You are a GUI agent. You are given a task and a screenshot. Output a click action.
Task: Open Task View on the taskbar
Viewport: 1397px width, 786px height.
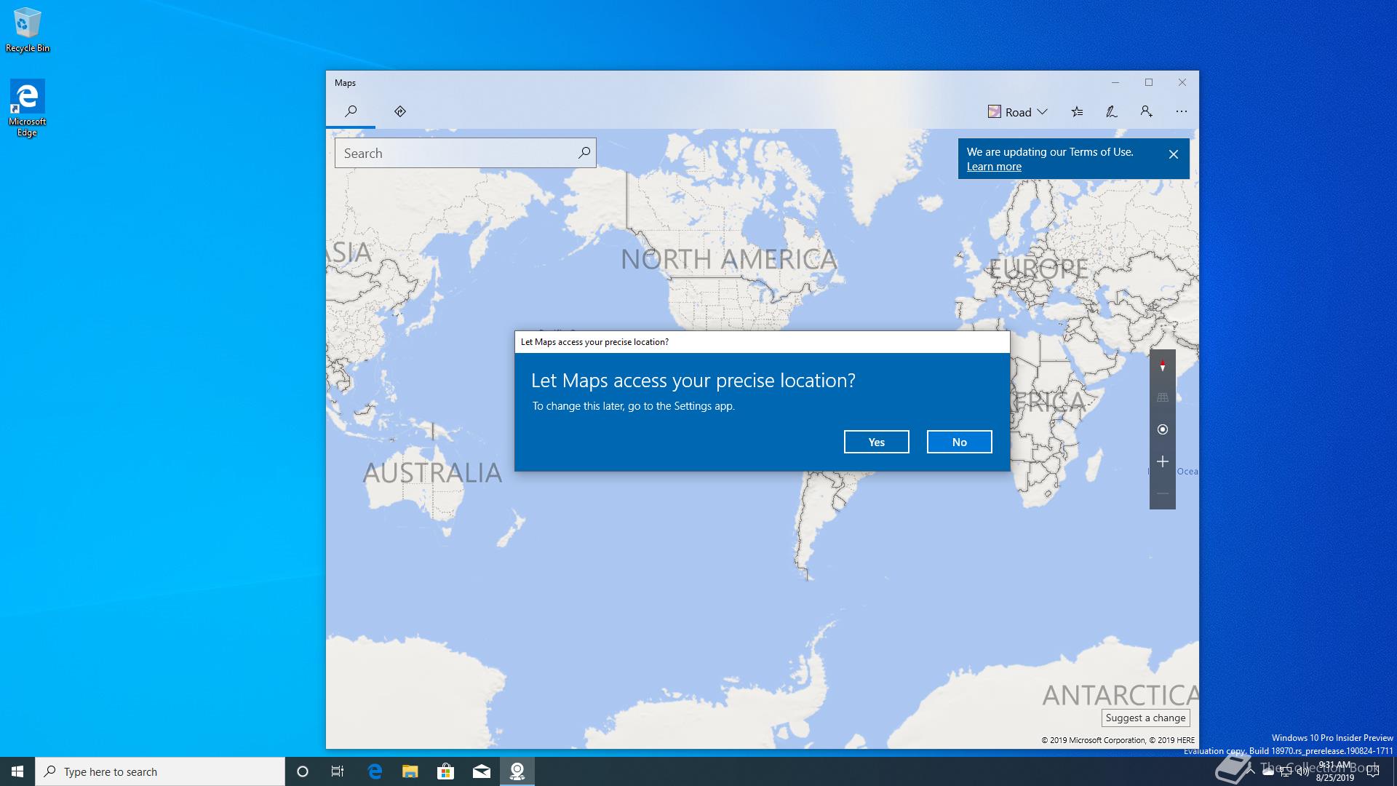(x=338, y=771)
